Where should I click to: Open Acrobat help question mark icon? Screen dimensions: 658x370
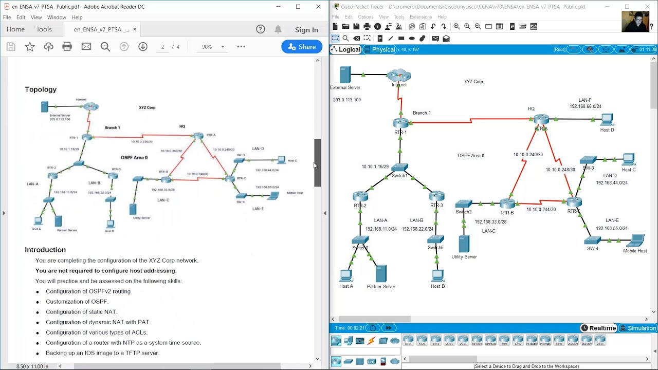(x=261, y=29)
